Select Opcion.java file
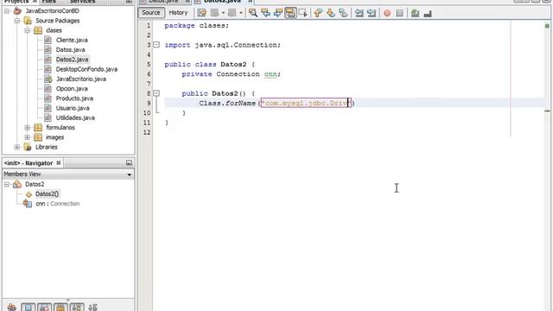 [72, 88]
